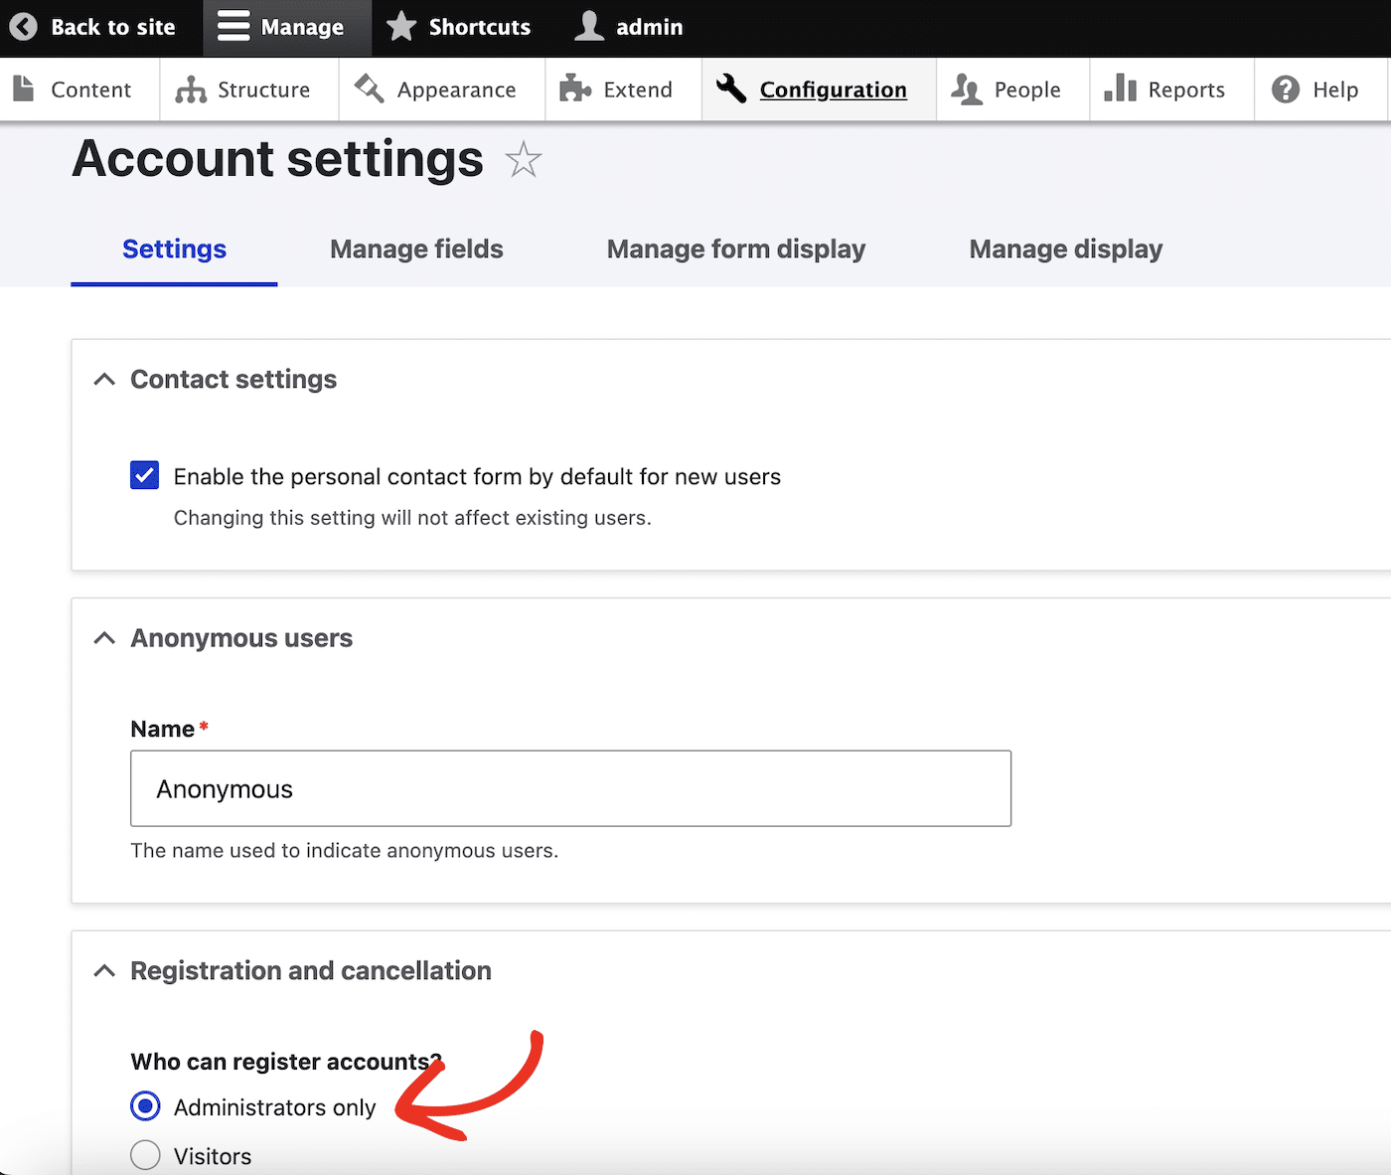Open the Manage form display tab
Viewport: 1391px width, 1175px height.
[736, 249]
